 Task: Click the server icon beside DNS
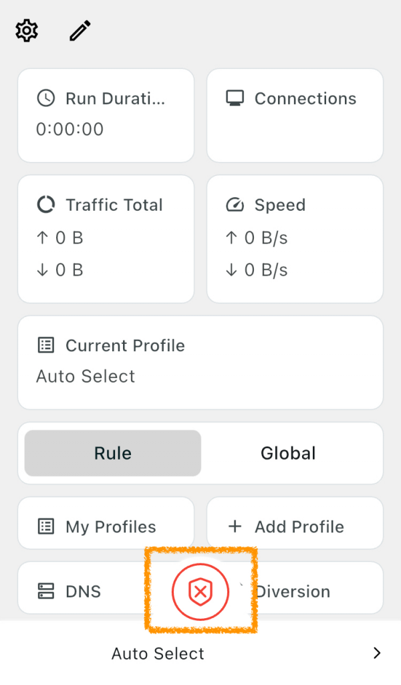pos(46,591)
